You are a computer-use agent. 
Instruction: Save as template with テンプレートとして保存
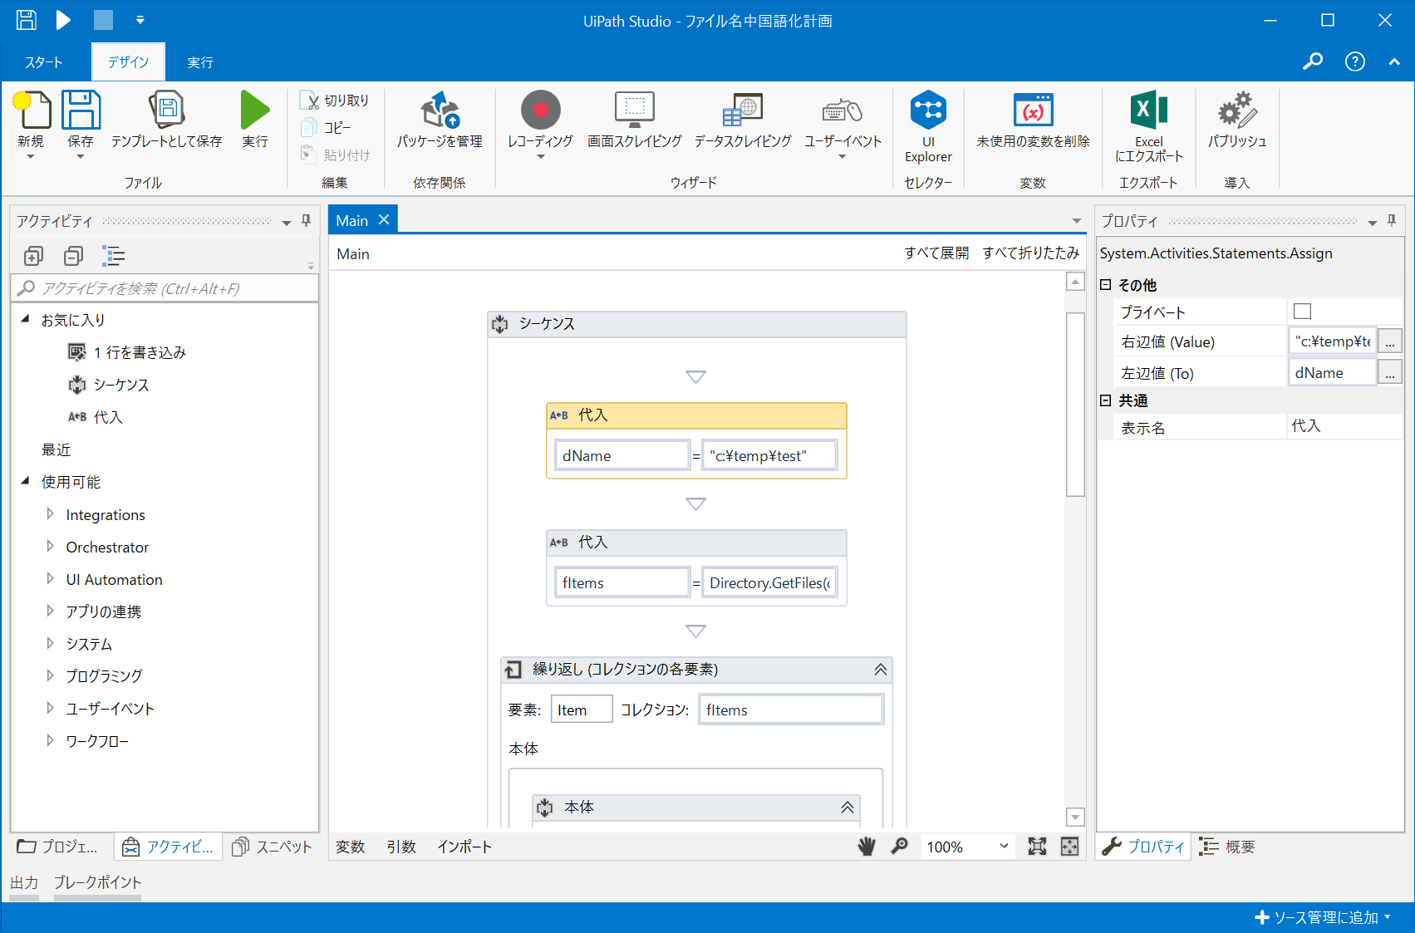point(166,110)
